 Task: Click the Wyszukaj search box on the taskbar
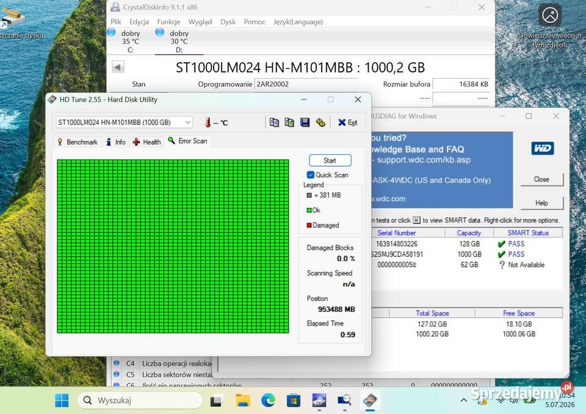(140, 400)
